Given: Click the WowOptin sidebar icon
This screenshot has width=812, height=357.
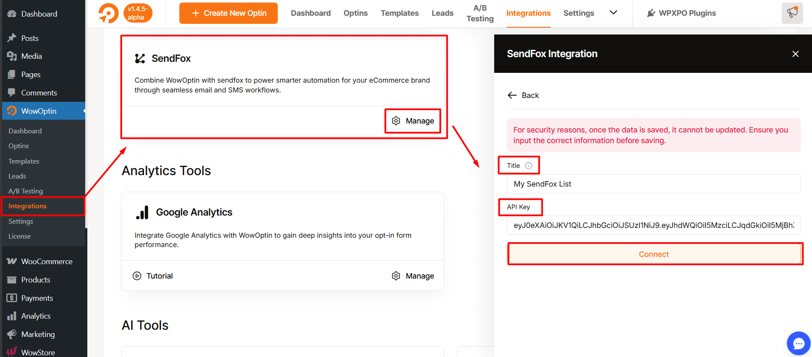Looking at the screenshot, I should tap(12, 111).
